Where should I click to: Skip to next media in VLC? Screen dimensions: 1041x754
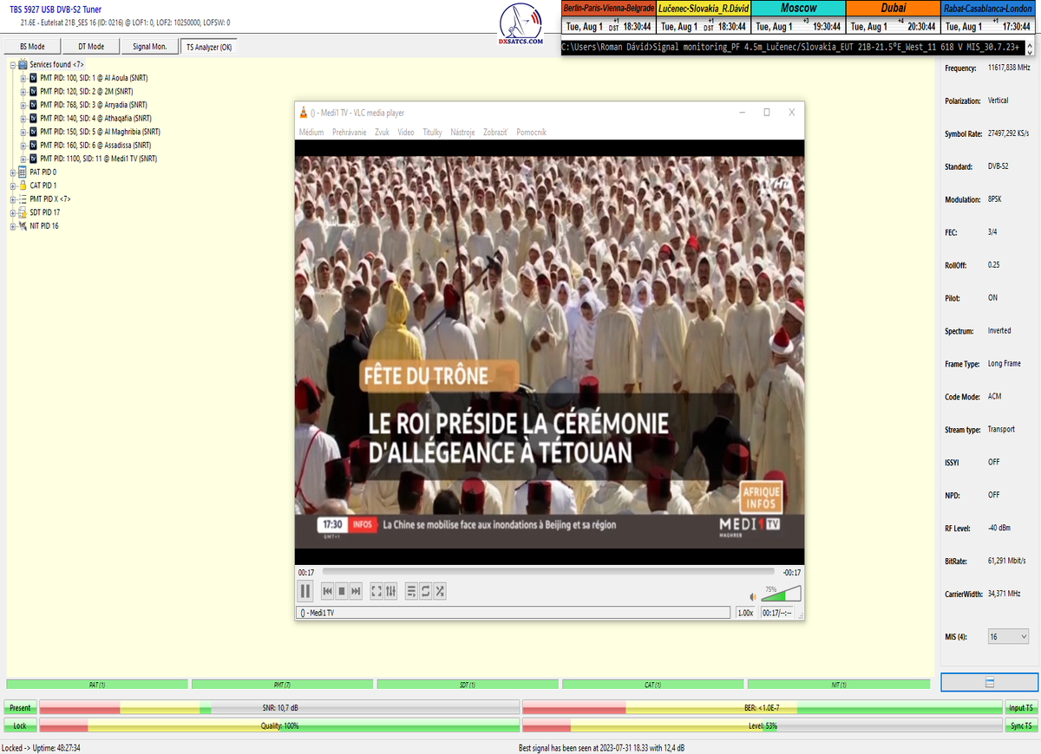(356, 591)
